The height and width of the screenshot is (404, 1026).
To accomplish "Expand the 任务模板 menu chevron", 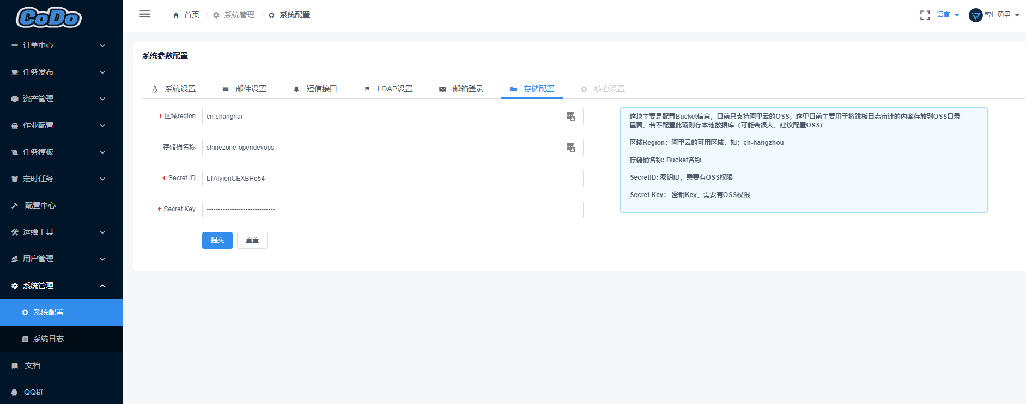I will click(x=102, y=152).
